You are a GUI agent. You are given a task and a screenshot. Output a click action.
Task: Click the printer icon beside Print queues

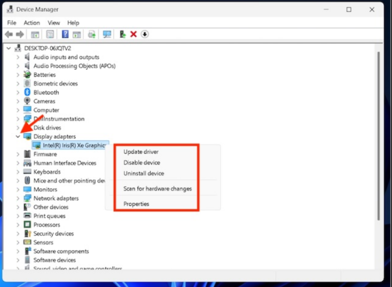(x=27, y=215)
